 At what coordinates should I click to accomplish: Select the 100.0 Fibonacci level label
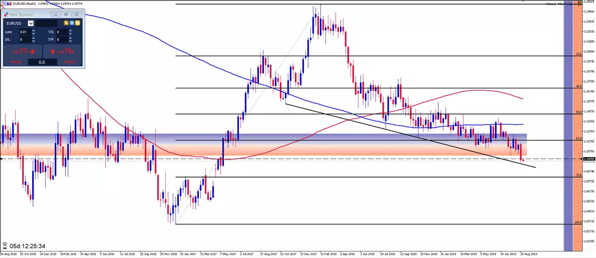click(x=578, y=222)
